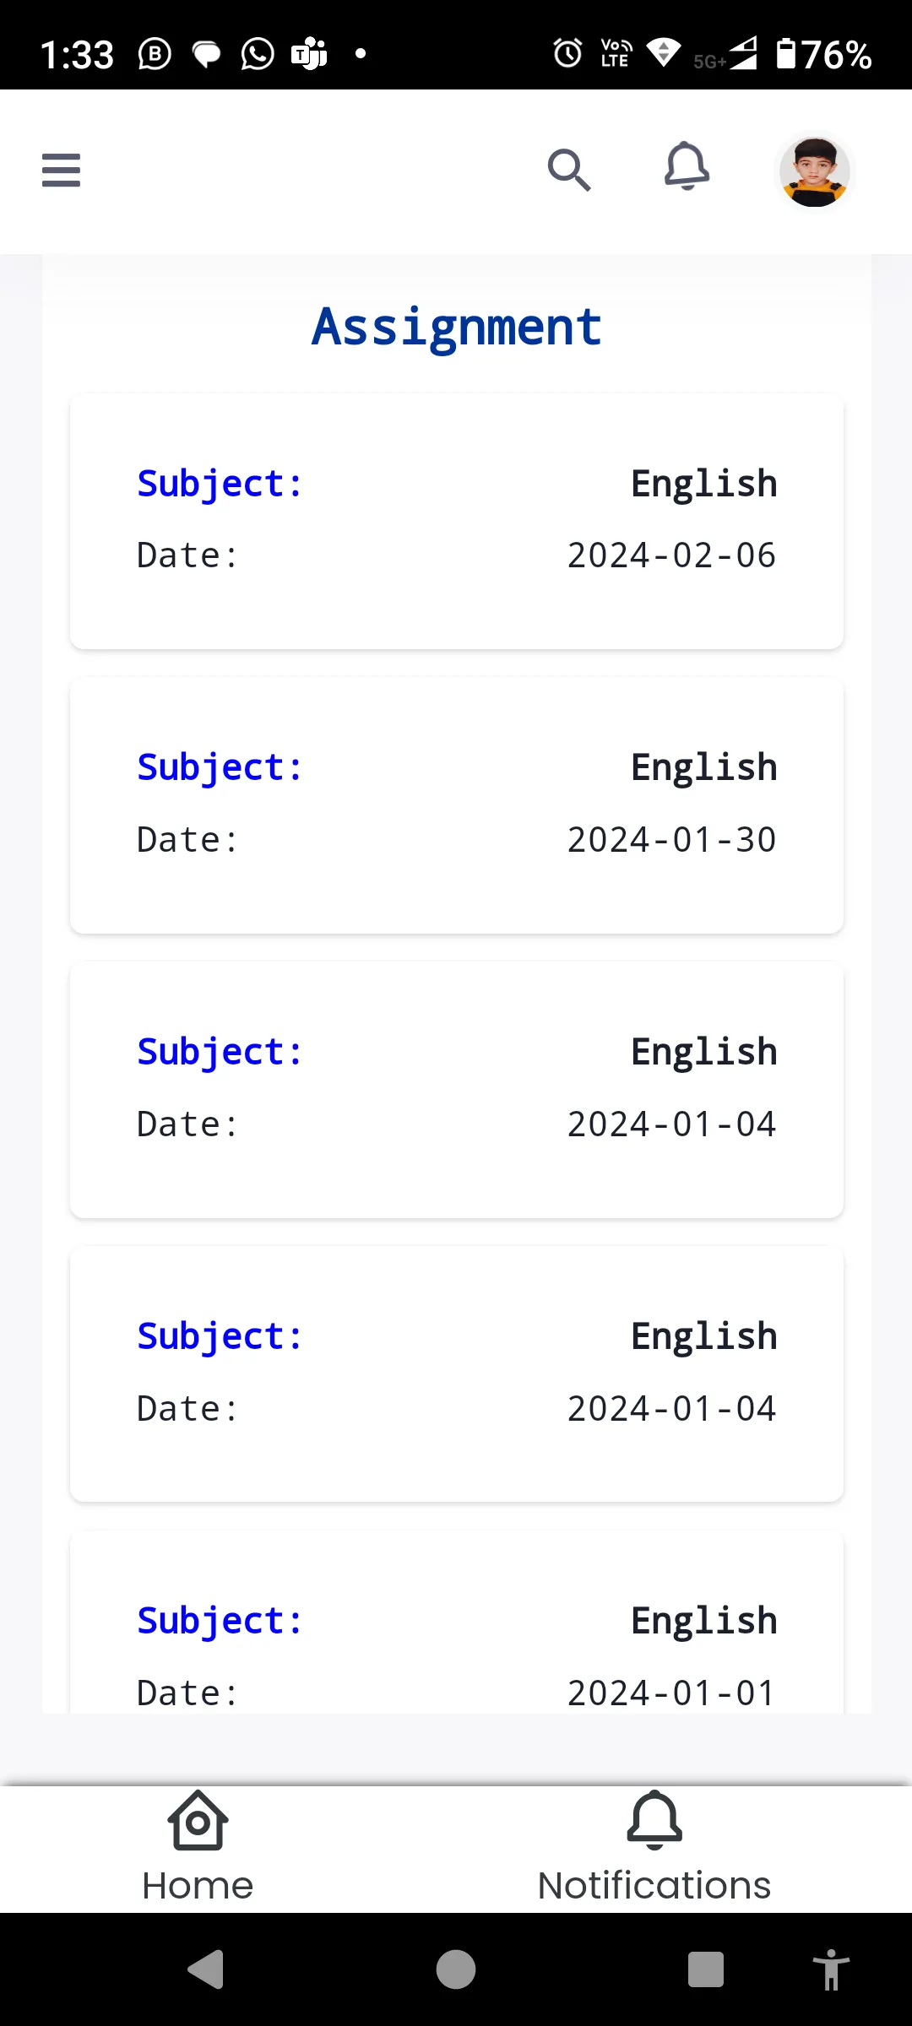This screenshot has height=2026, width=912.
Task: Tap the Assignment page heading
Action: [456, 327]
